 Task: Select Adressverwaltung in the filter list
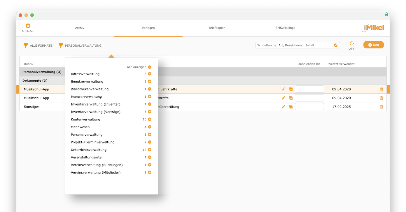85,74
